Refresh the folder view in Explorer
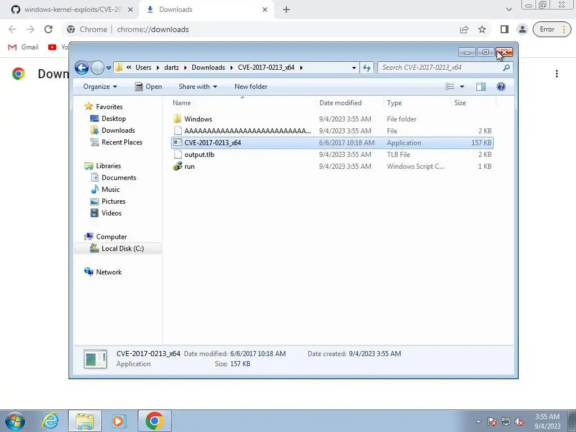The height and width of the screenshot is (432, 576). pyautogui.click(x=367, y=67)
